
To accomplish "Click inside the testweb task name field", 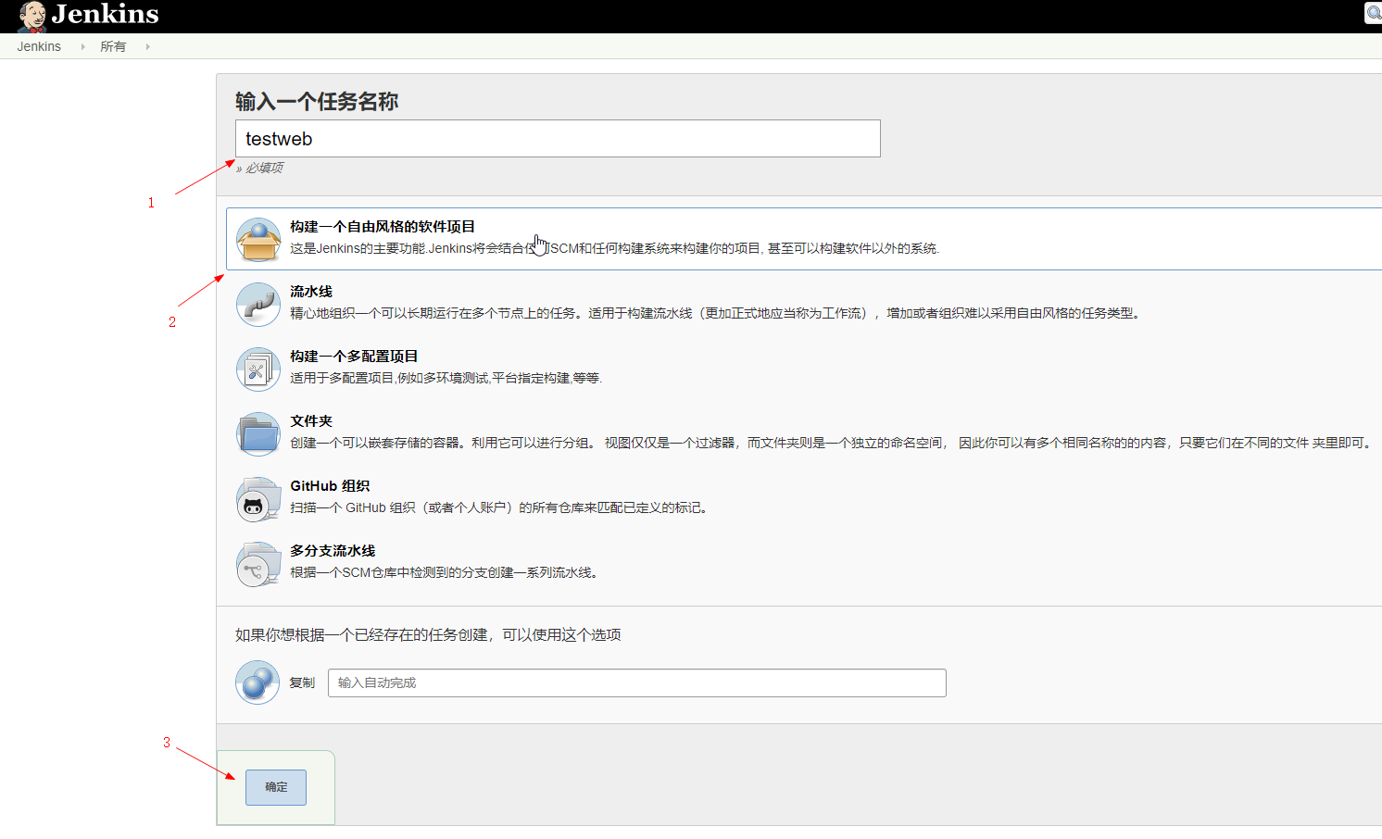I will [x=557, y=138].
